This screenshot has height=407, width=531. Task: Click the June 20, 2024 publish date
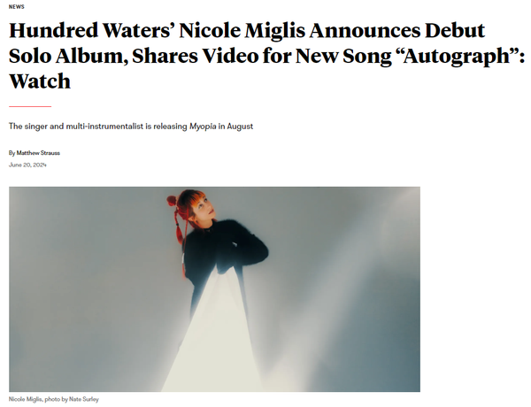(27, 165)
